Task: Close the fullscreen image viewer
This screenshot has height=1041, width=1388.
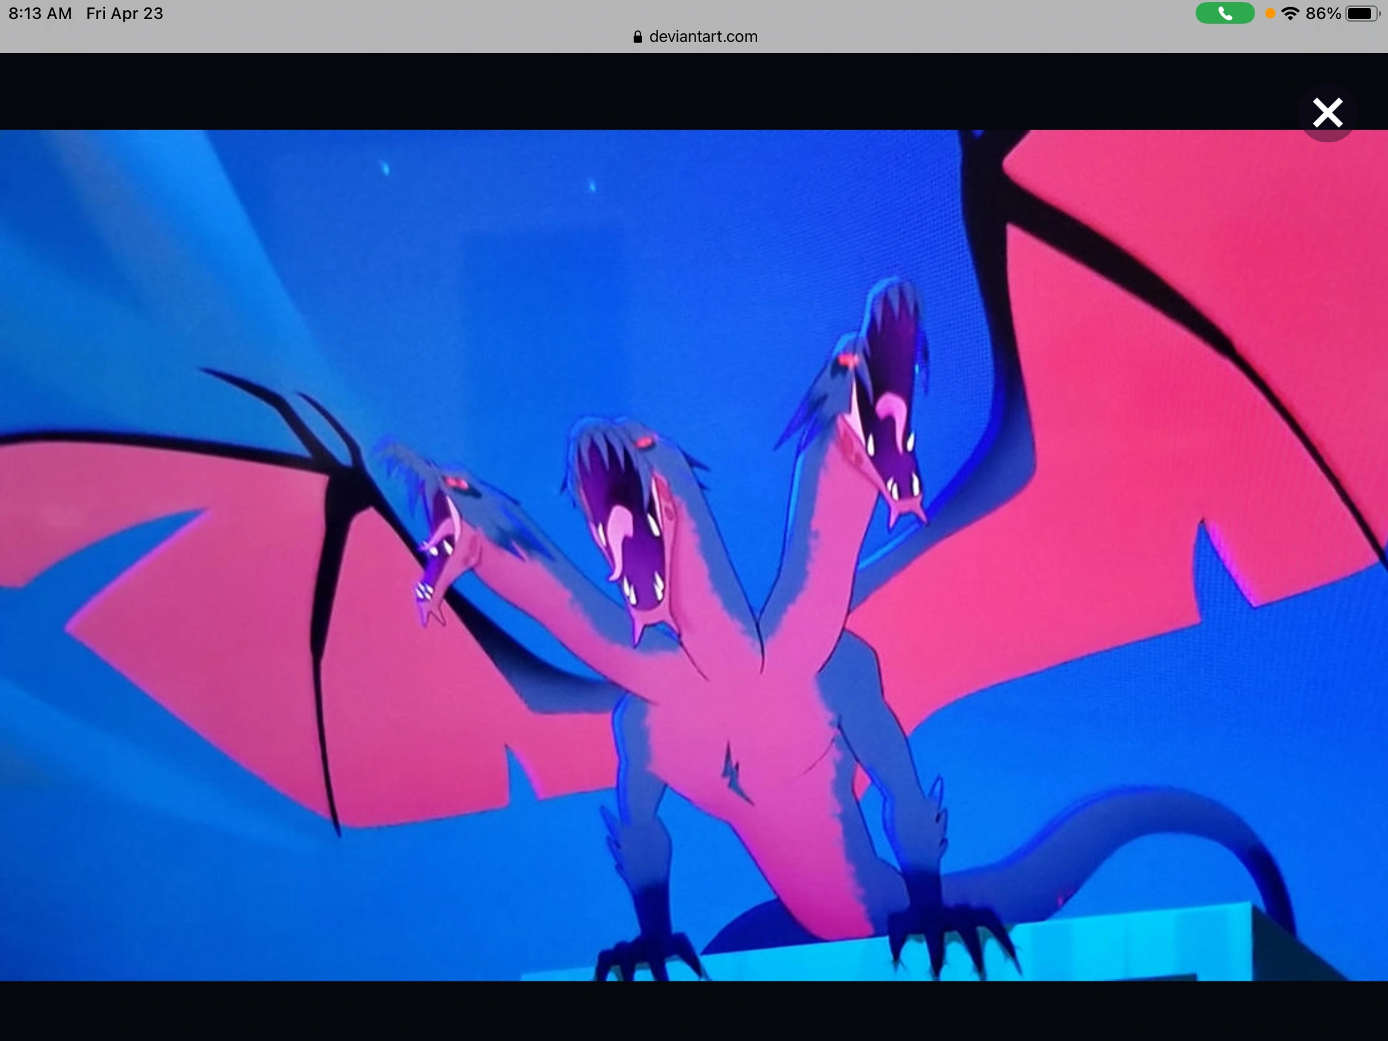Action: pos(1327,113)
